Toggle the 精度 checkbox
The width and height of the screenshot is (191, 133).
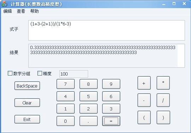click(40, 73)
